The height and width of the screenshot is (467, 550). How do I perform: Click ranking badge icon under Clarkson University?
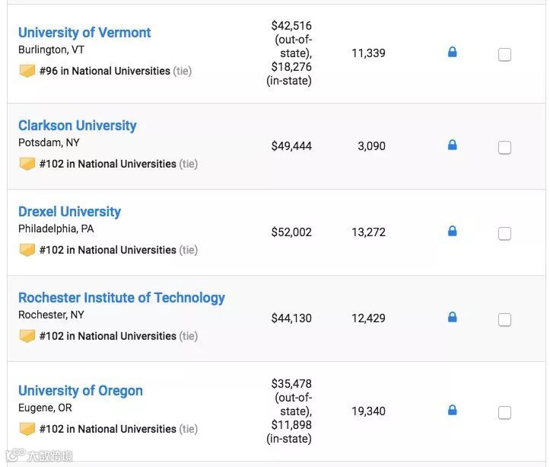click(x=27, y=164)
